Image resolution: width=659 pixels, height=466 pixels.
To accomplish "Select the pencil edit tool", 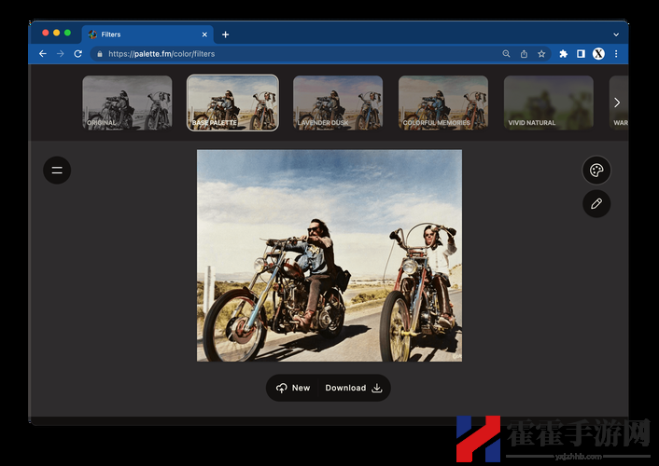I will [x=596, y=203].
